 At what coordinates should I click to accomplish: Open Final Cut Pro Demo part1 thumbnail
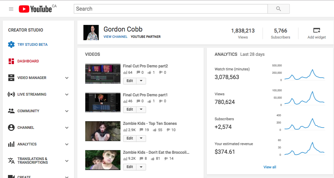coord(103,102)
